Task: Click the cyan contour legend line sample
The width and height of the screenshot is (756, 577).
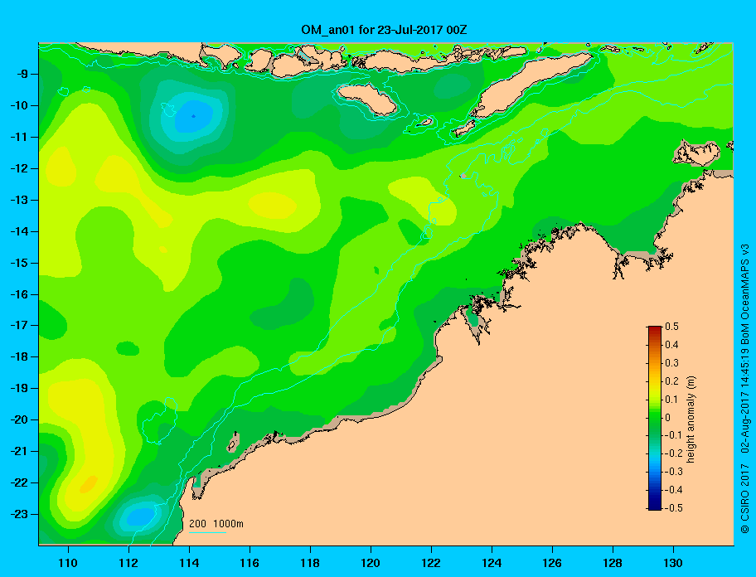Action: [207, 532]
